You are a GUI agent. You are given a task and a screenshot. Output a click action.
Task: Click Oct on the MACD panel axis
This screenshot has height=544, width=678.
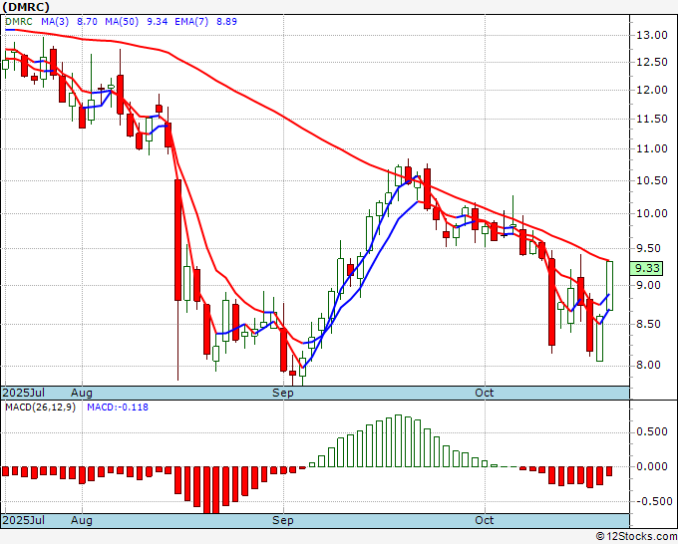coord(485,520)
